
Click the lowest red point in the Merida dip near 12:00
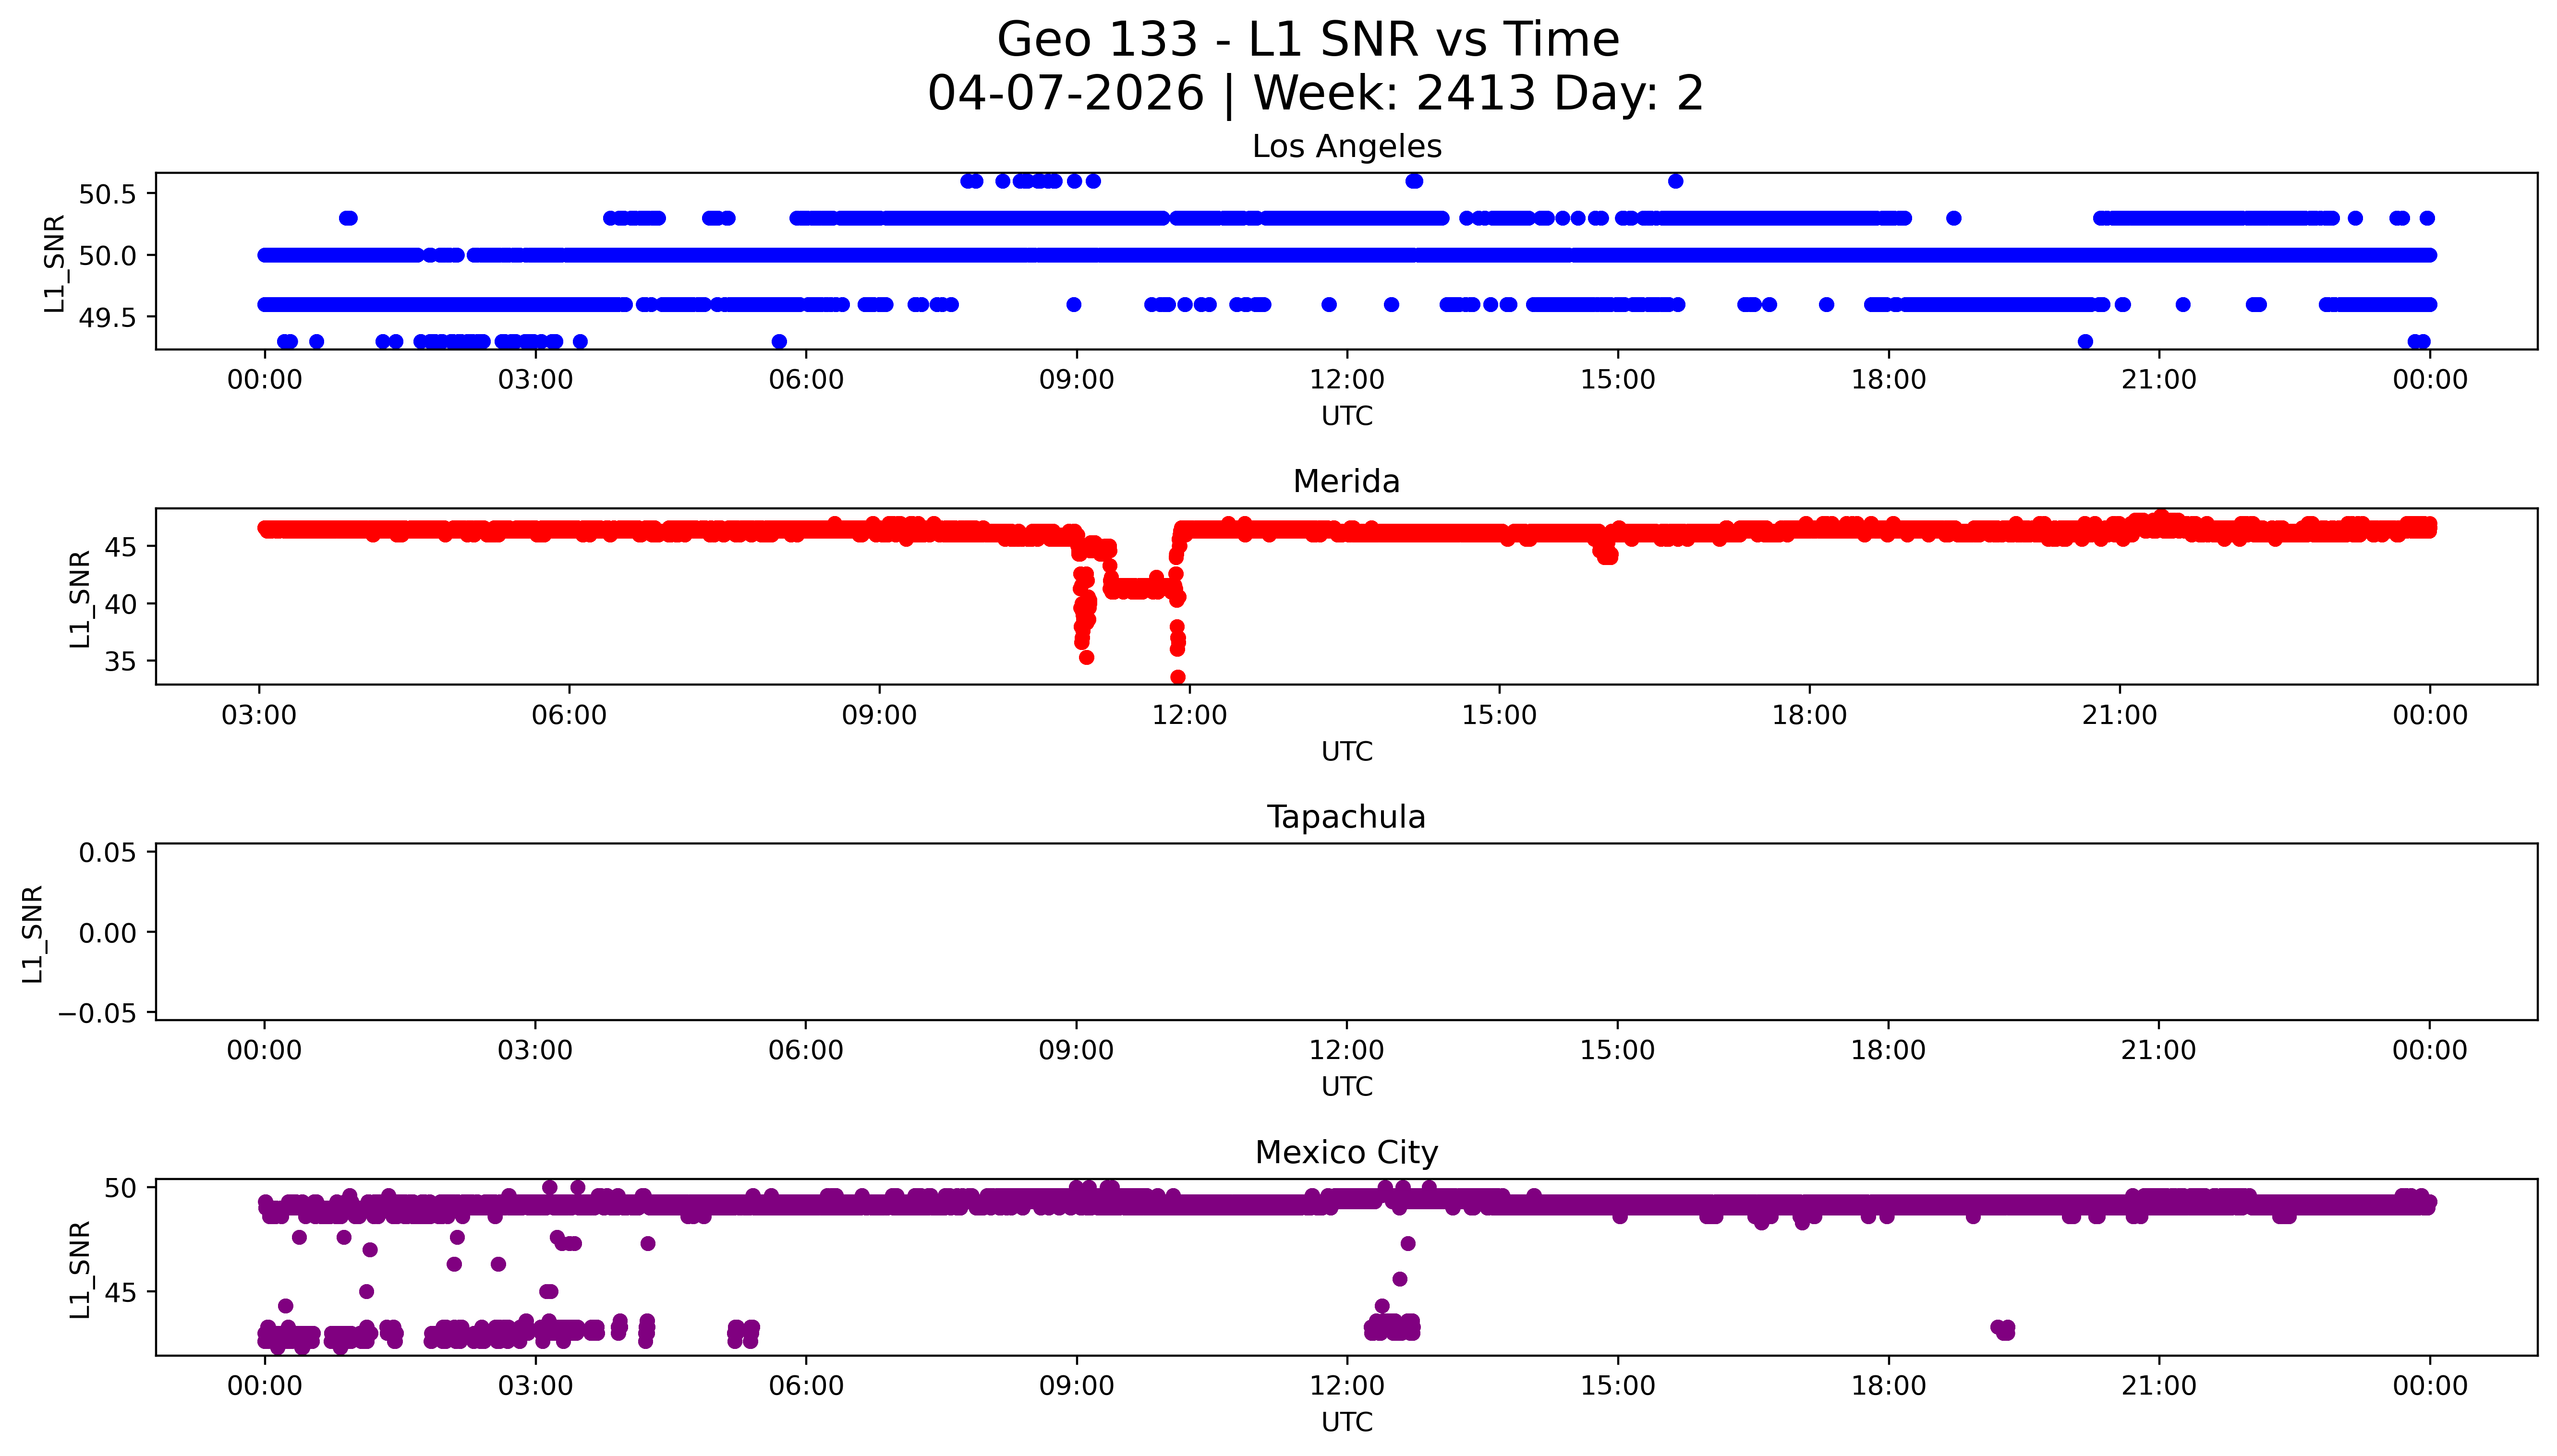click(1178, 678)
